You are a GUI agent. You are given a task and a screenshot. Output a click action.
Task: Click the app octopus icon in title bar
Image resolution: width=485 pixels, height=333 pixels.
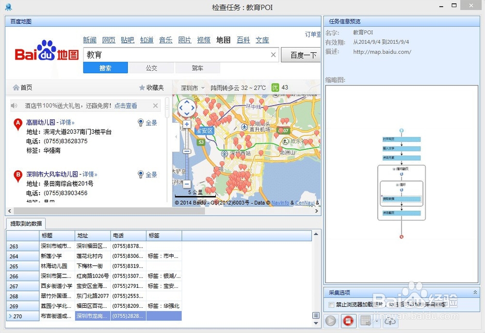tap(8, 7)
